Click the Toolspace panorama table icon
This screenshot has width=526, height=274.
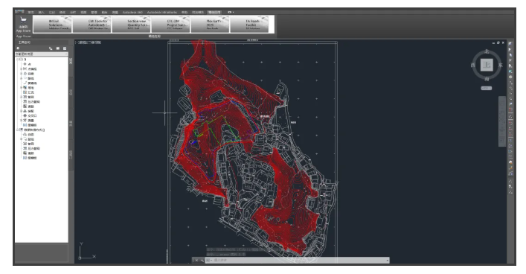point(58,48)
